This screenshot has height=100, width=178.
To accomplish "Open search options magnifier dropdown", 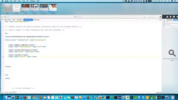I will click(x=2, y=17).
